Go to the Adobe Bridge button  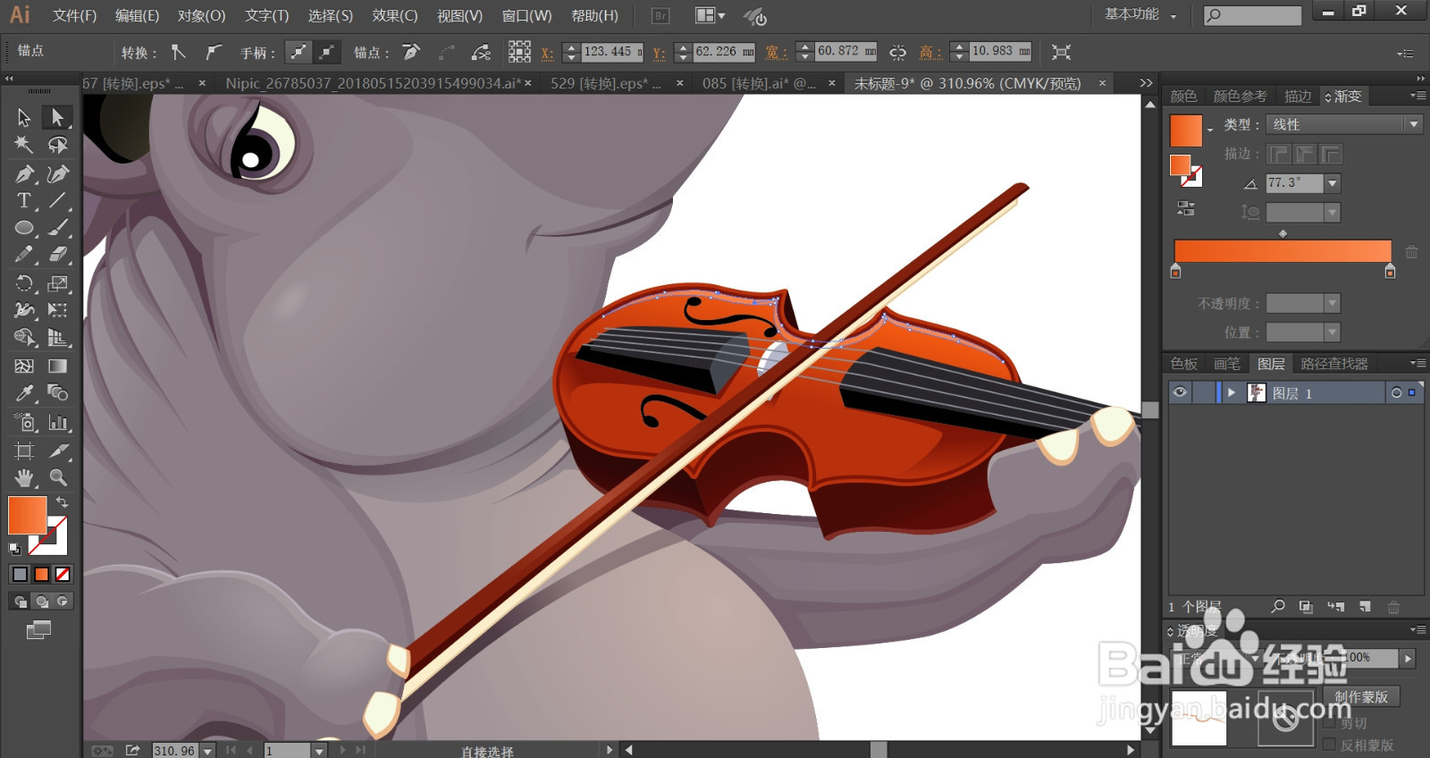click(x=660, y=15)
